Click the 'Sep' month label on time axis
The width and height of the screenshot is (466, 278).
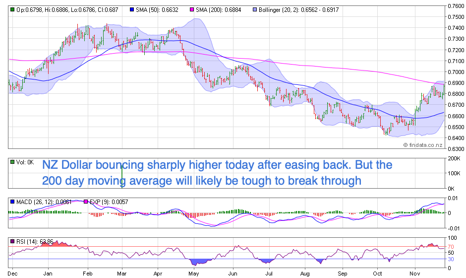point(343,274)
